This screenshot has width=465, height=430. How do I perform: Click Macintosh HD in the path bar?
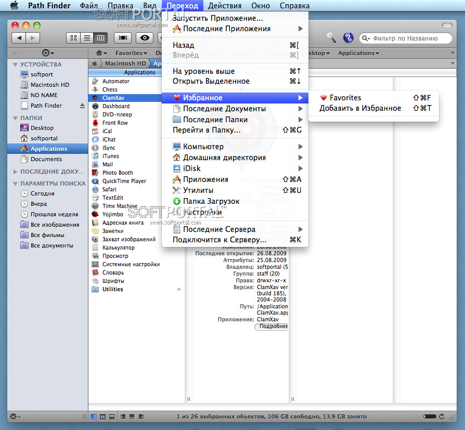coord(125,63)
